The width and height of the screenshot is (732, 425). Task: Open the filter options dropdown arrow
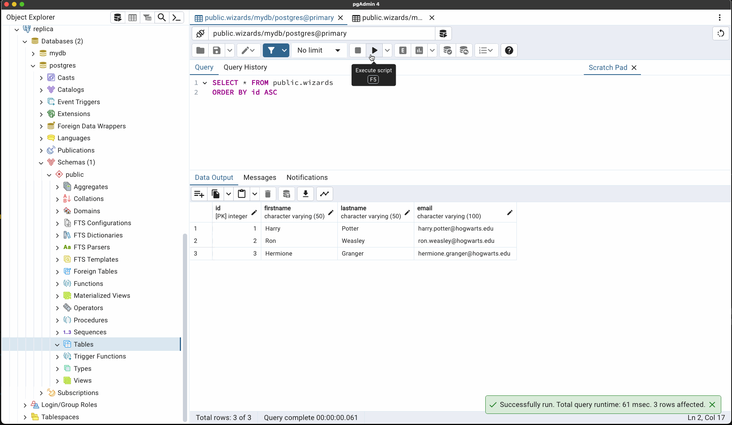[x=284, y=50]
